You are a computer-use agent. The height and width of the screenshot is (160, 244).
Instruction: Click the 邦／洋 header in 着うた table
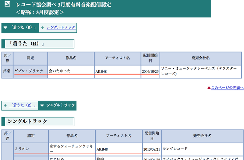(x=7, y=58)
